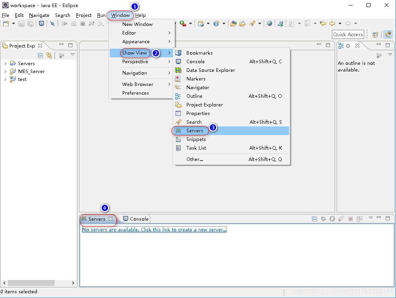
Task: Maximize the Servers view panel
Action: [387, 218]
